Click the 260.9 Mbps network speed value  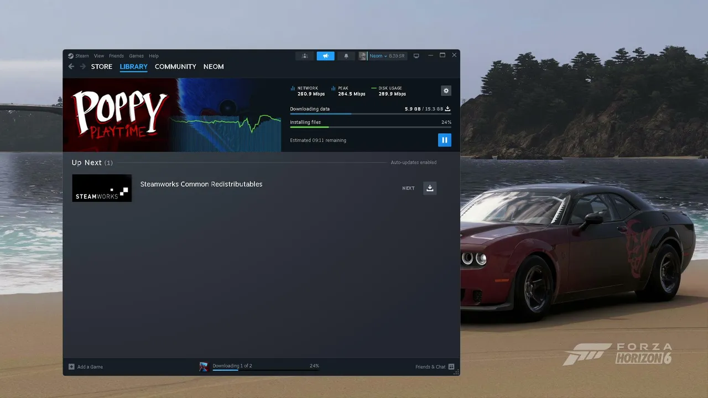pyautogui.click(x=311, y=94)
